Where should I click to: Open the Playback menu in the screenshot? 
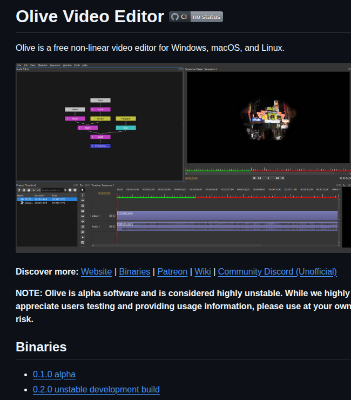point(43,65)
